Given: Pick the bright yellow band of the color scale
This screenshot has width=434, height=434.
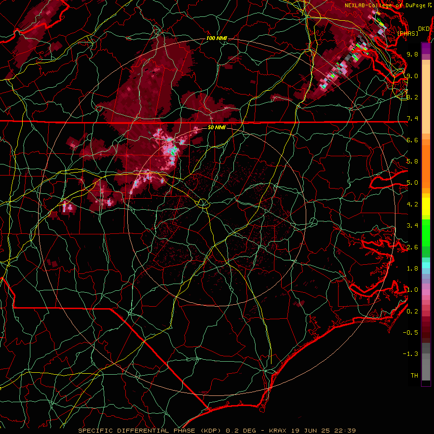Looking at the screenshot, I should [x=426, y=206].
